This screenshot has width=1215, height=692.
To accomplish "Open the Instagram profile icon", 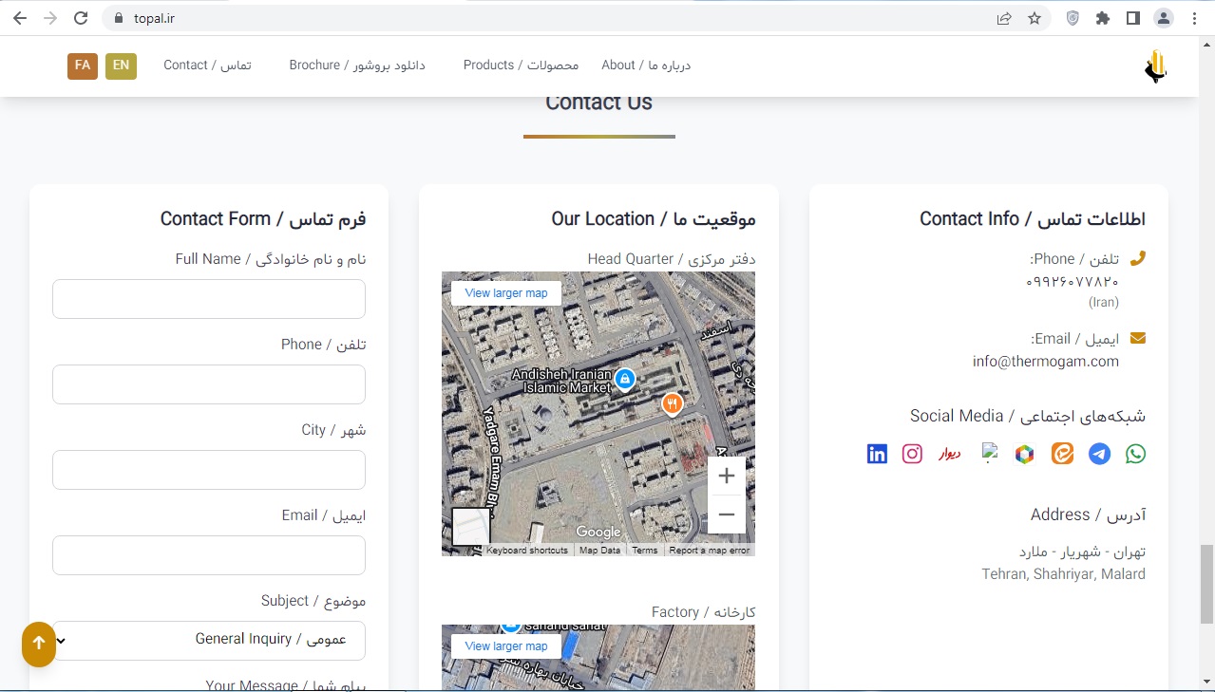I will (911, 454).
